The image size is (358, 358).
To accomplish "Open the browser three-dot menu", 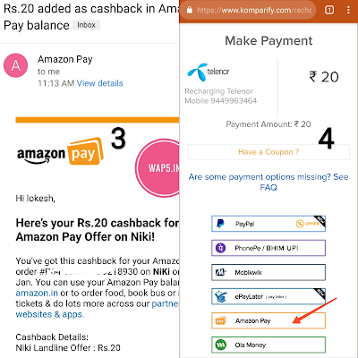I will coord(348,10).
